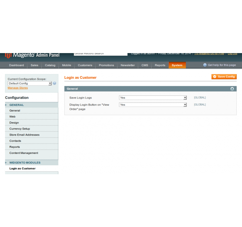Open the Customers menu
This screenshot has height=227, width=242.
(x=85, y=65)
